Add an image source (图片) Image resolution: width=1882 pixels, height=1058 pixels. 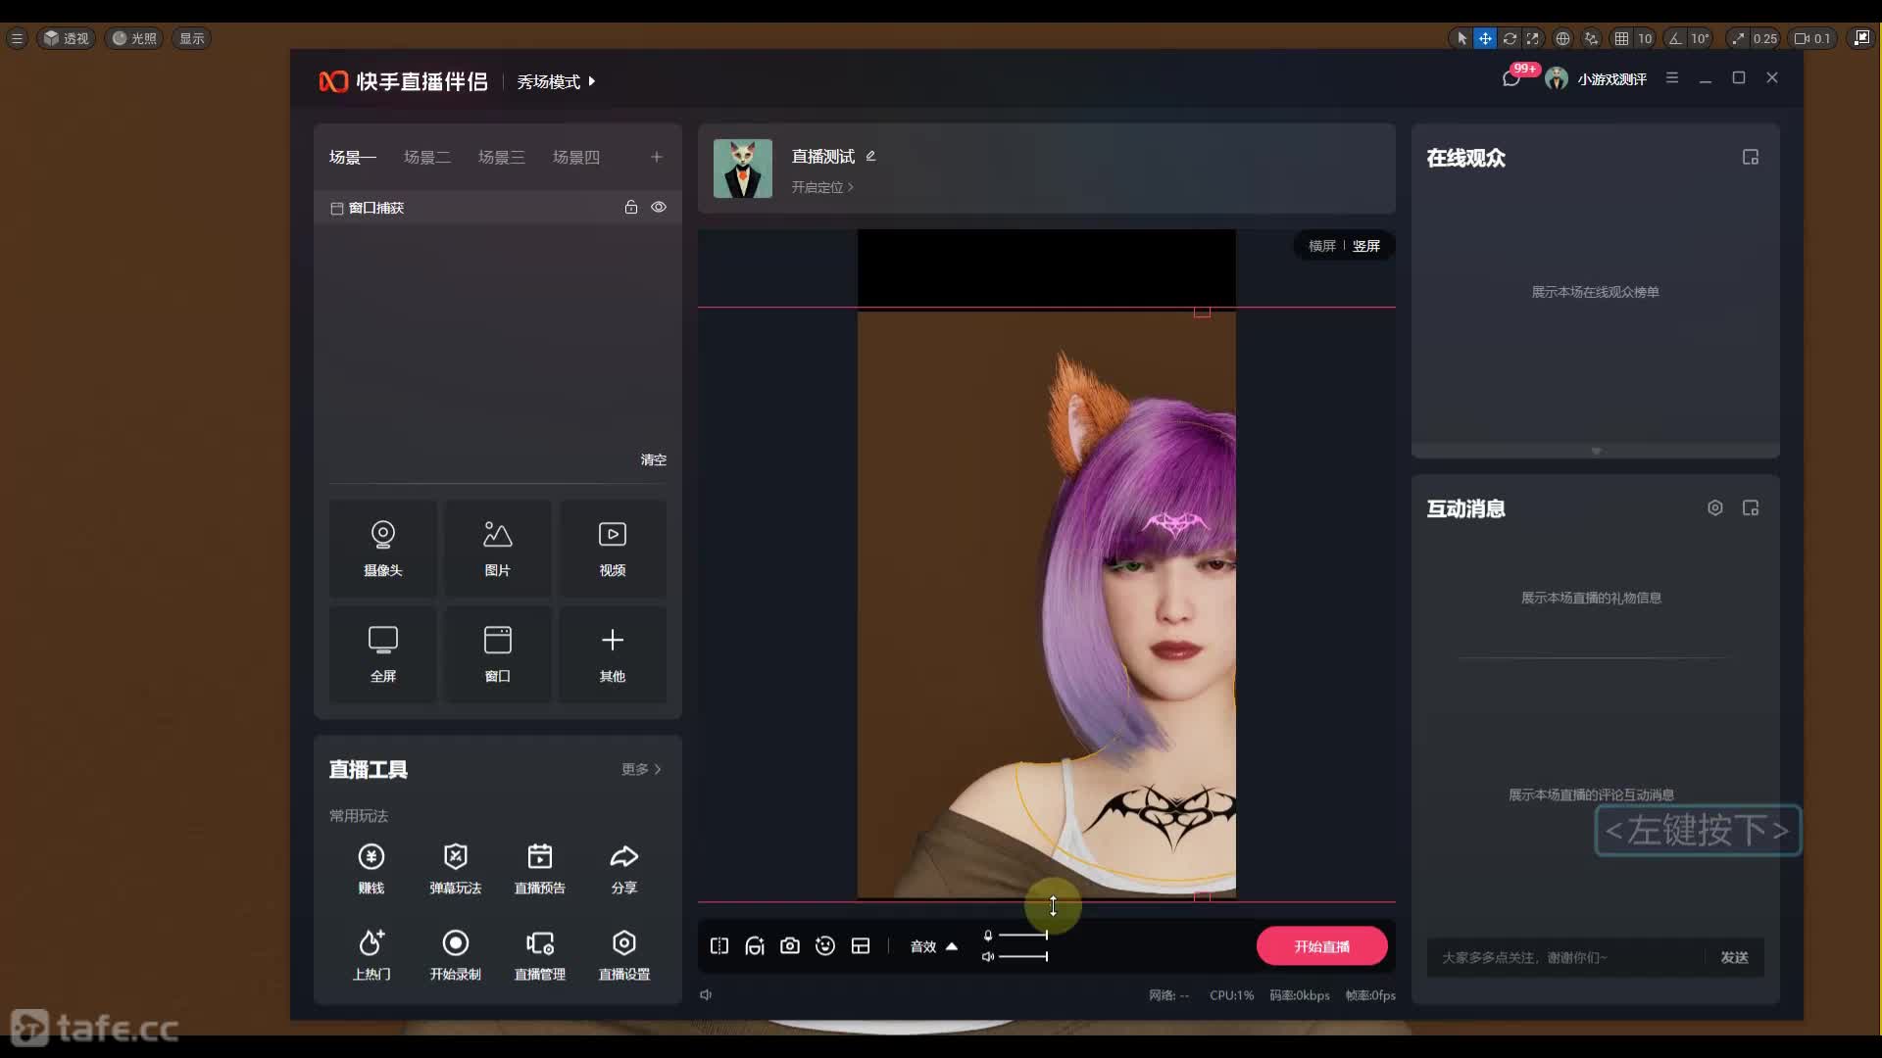coord(497,549)
